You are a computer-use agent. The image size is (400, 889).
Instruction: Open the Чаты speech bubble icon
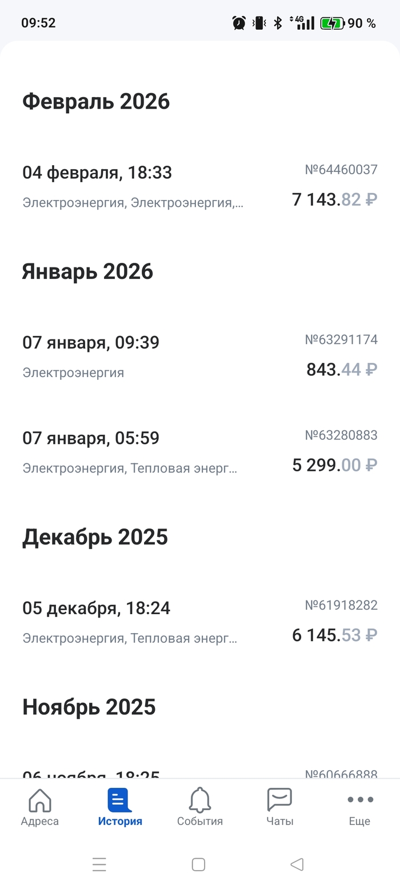point(279,799)
